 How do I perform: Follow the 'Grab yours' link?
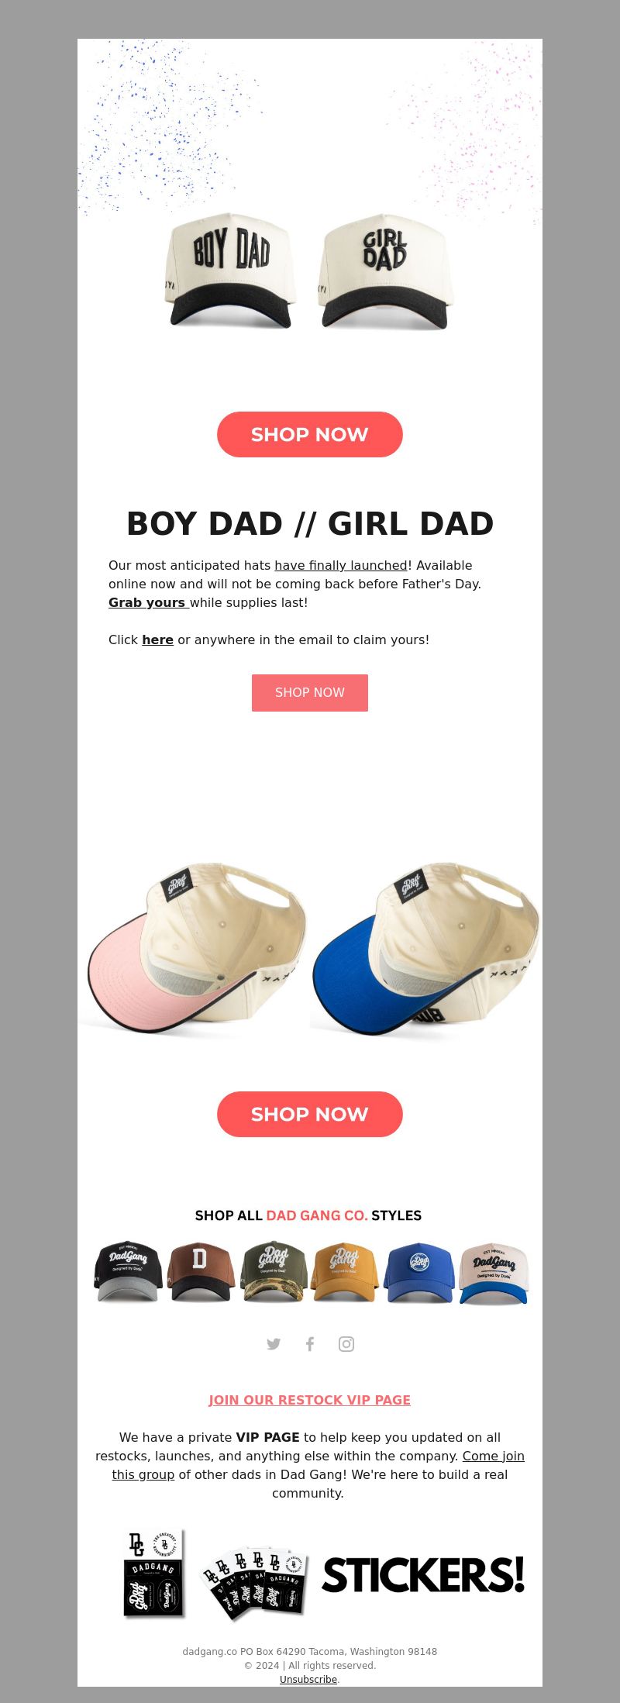(147, 602)
